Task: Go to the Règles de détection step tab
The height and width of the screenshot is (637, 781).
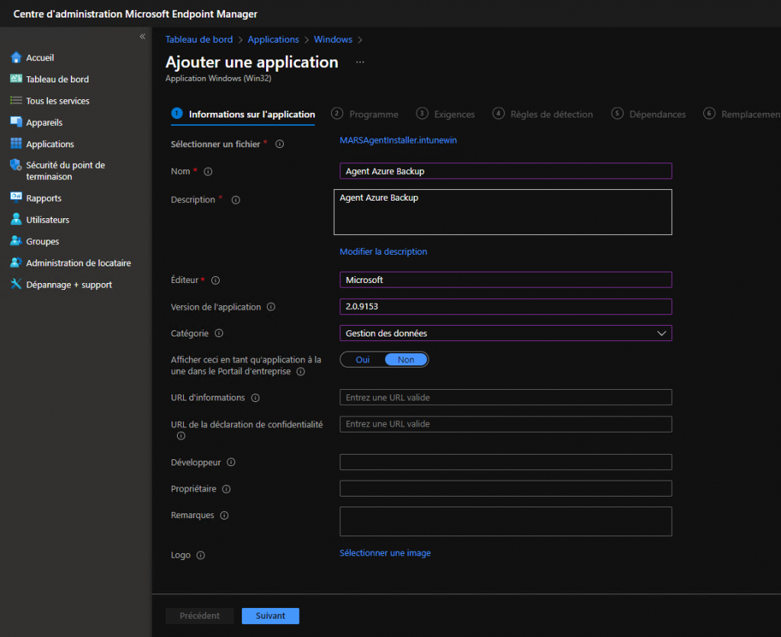Action: [542, 114]
